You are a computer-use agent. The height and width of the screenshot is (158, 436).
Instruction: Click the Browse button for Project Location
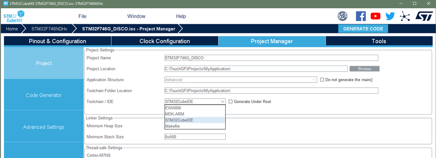click(x=364, y=69)
